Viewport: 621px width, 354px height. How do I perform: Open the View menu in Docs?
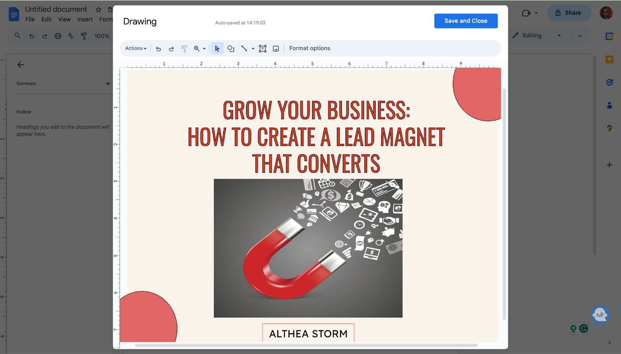coord(64,19)
